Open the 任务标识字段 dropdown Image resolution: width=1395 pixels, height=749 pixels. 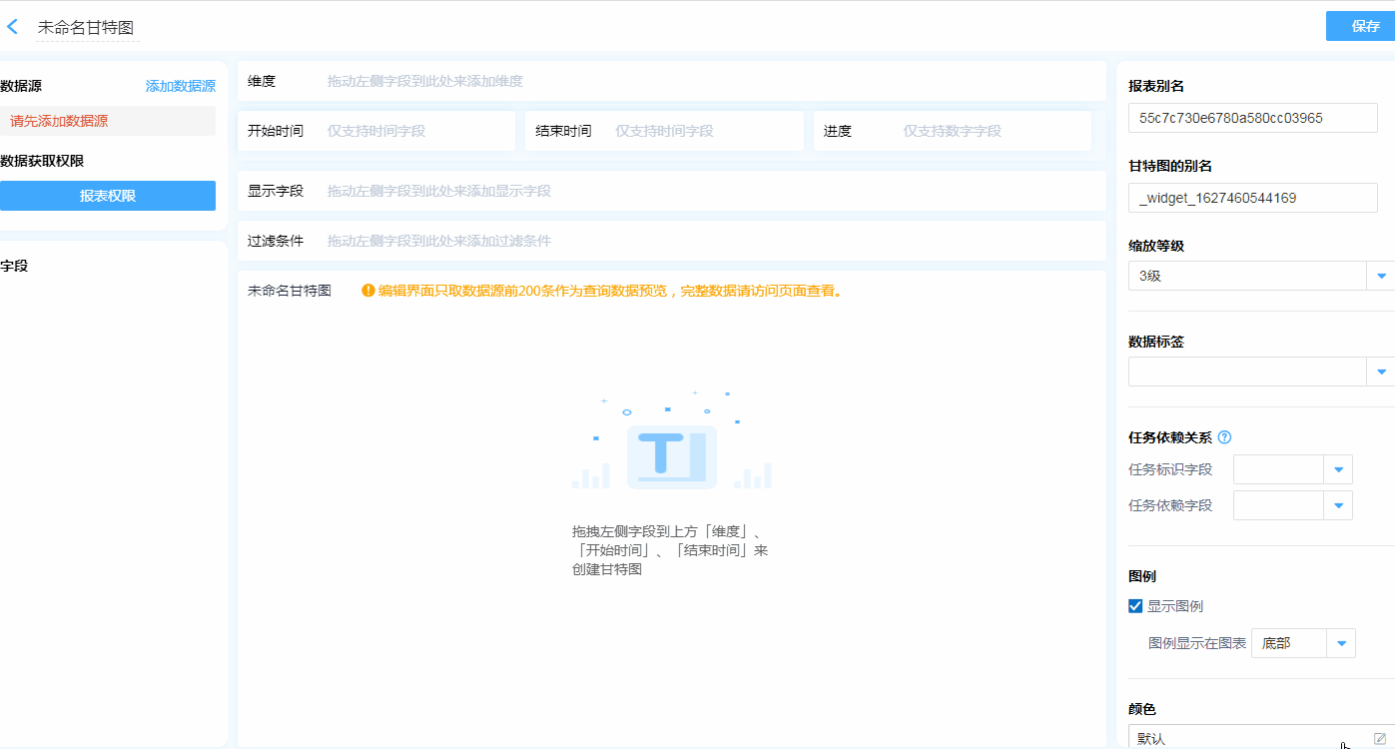pyautogui.click(x=1338, y=469)
